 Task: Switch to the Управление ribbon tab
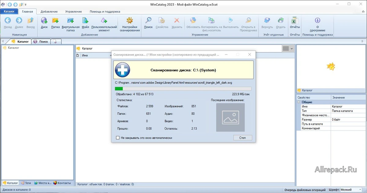(73, 12)
